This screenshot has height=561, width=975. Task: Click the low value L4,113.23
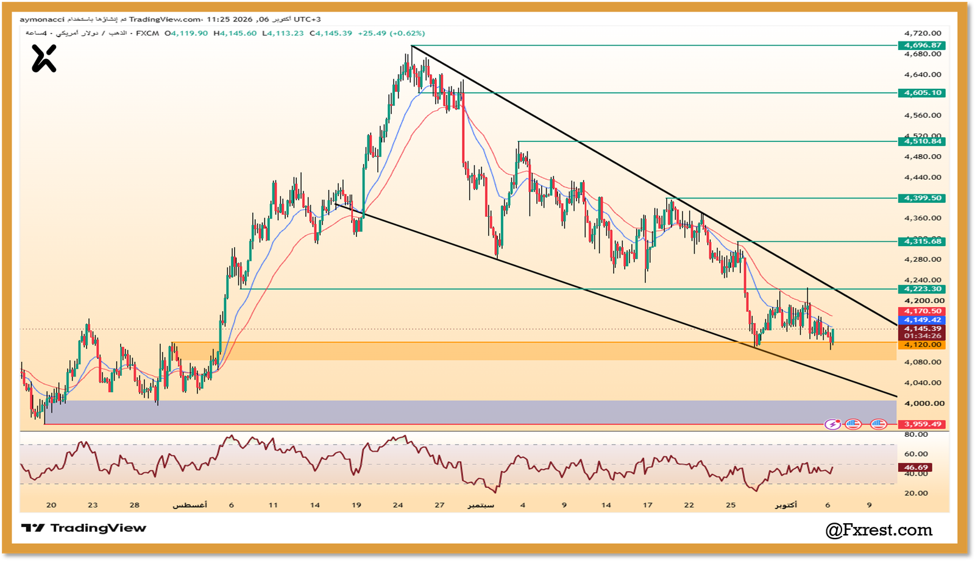tap(283, 34)
